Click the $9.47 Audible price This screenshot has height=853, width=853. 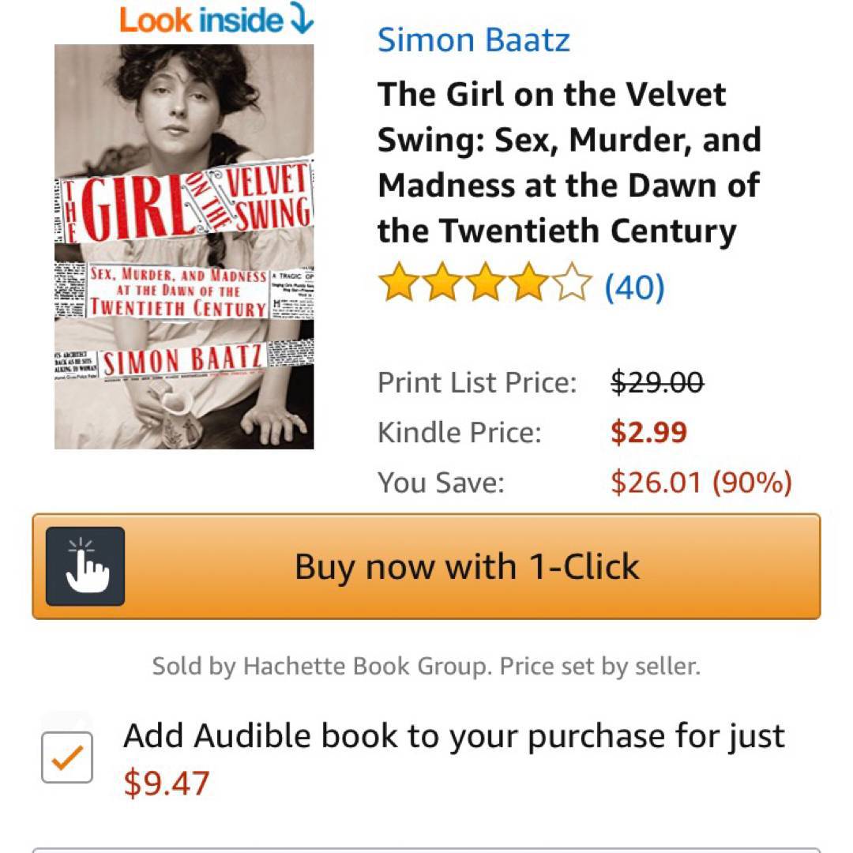point(167,783)
